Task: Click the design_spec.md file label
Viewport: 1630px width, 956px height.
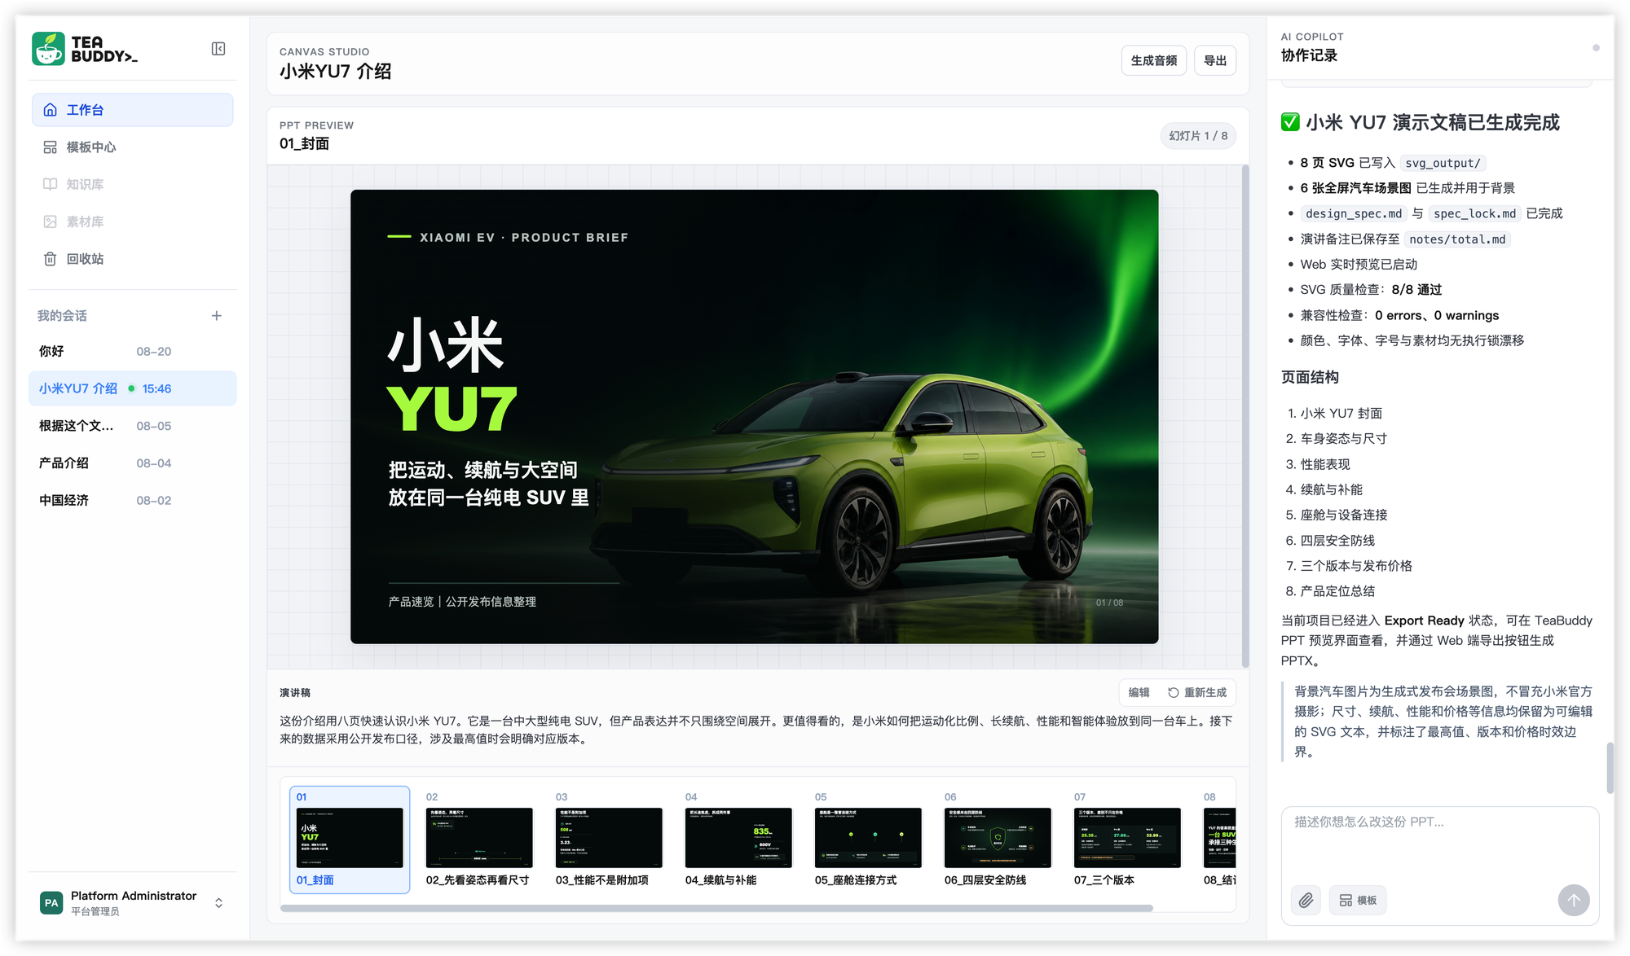Action: [1354, 214]
